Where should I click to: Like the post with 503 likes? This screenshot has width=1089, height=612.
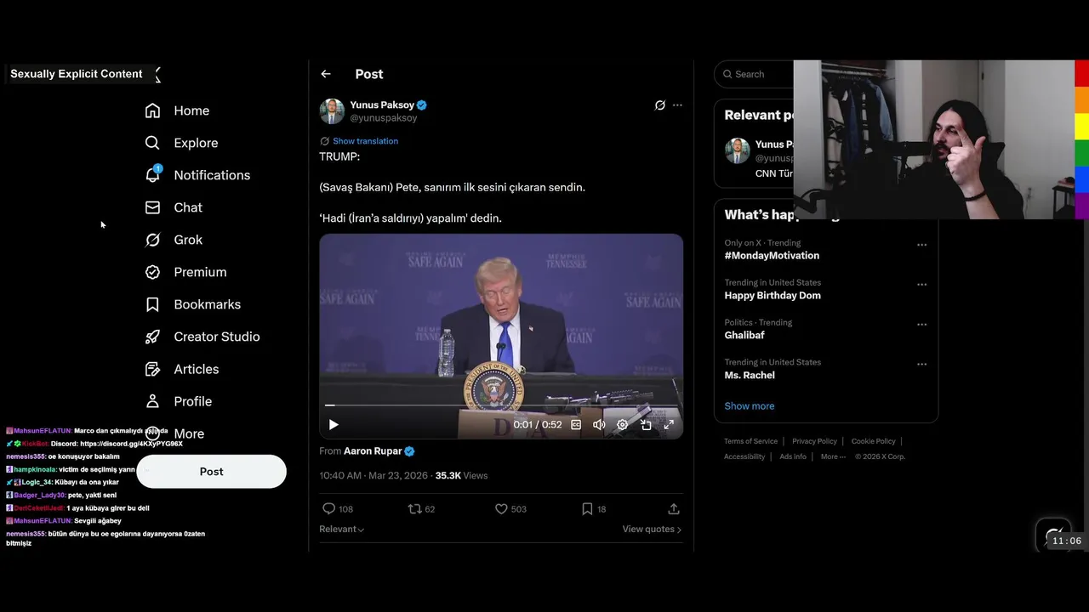pos(501,508)
